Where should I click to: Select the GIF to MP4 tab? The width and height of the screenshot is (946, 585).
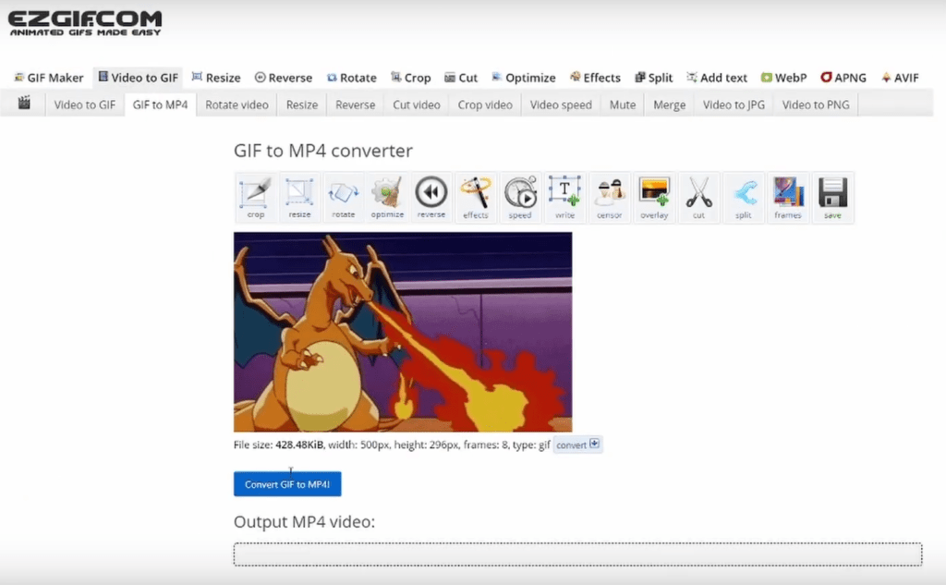pyautogui.click(x=160, y=105)
